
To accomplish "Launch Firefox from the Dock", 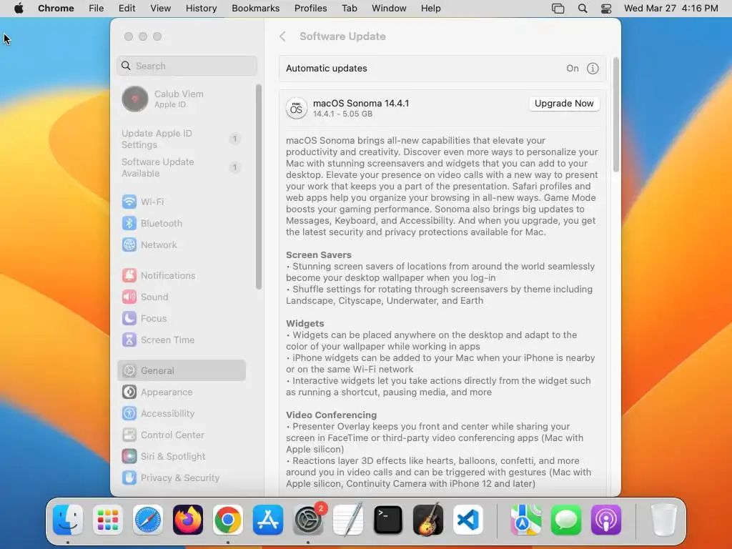I will coord(188,520).
